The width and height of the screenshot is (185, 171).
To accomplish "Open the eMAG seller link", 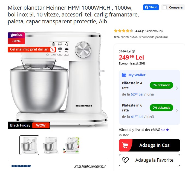I will (155, 130).
